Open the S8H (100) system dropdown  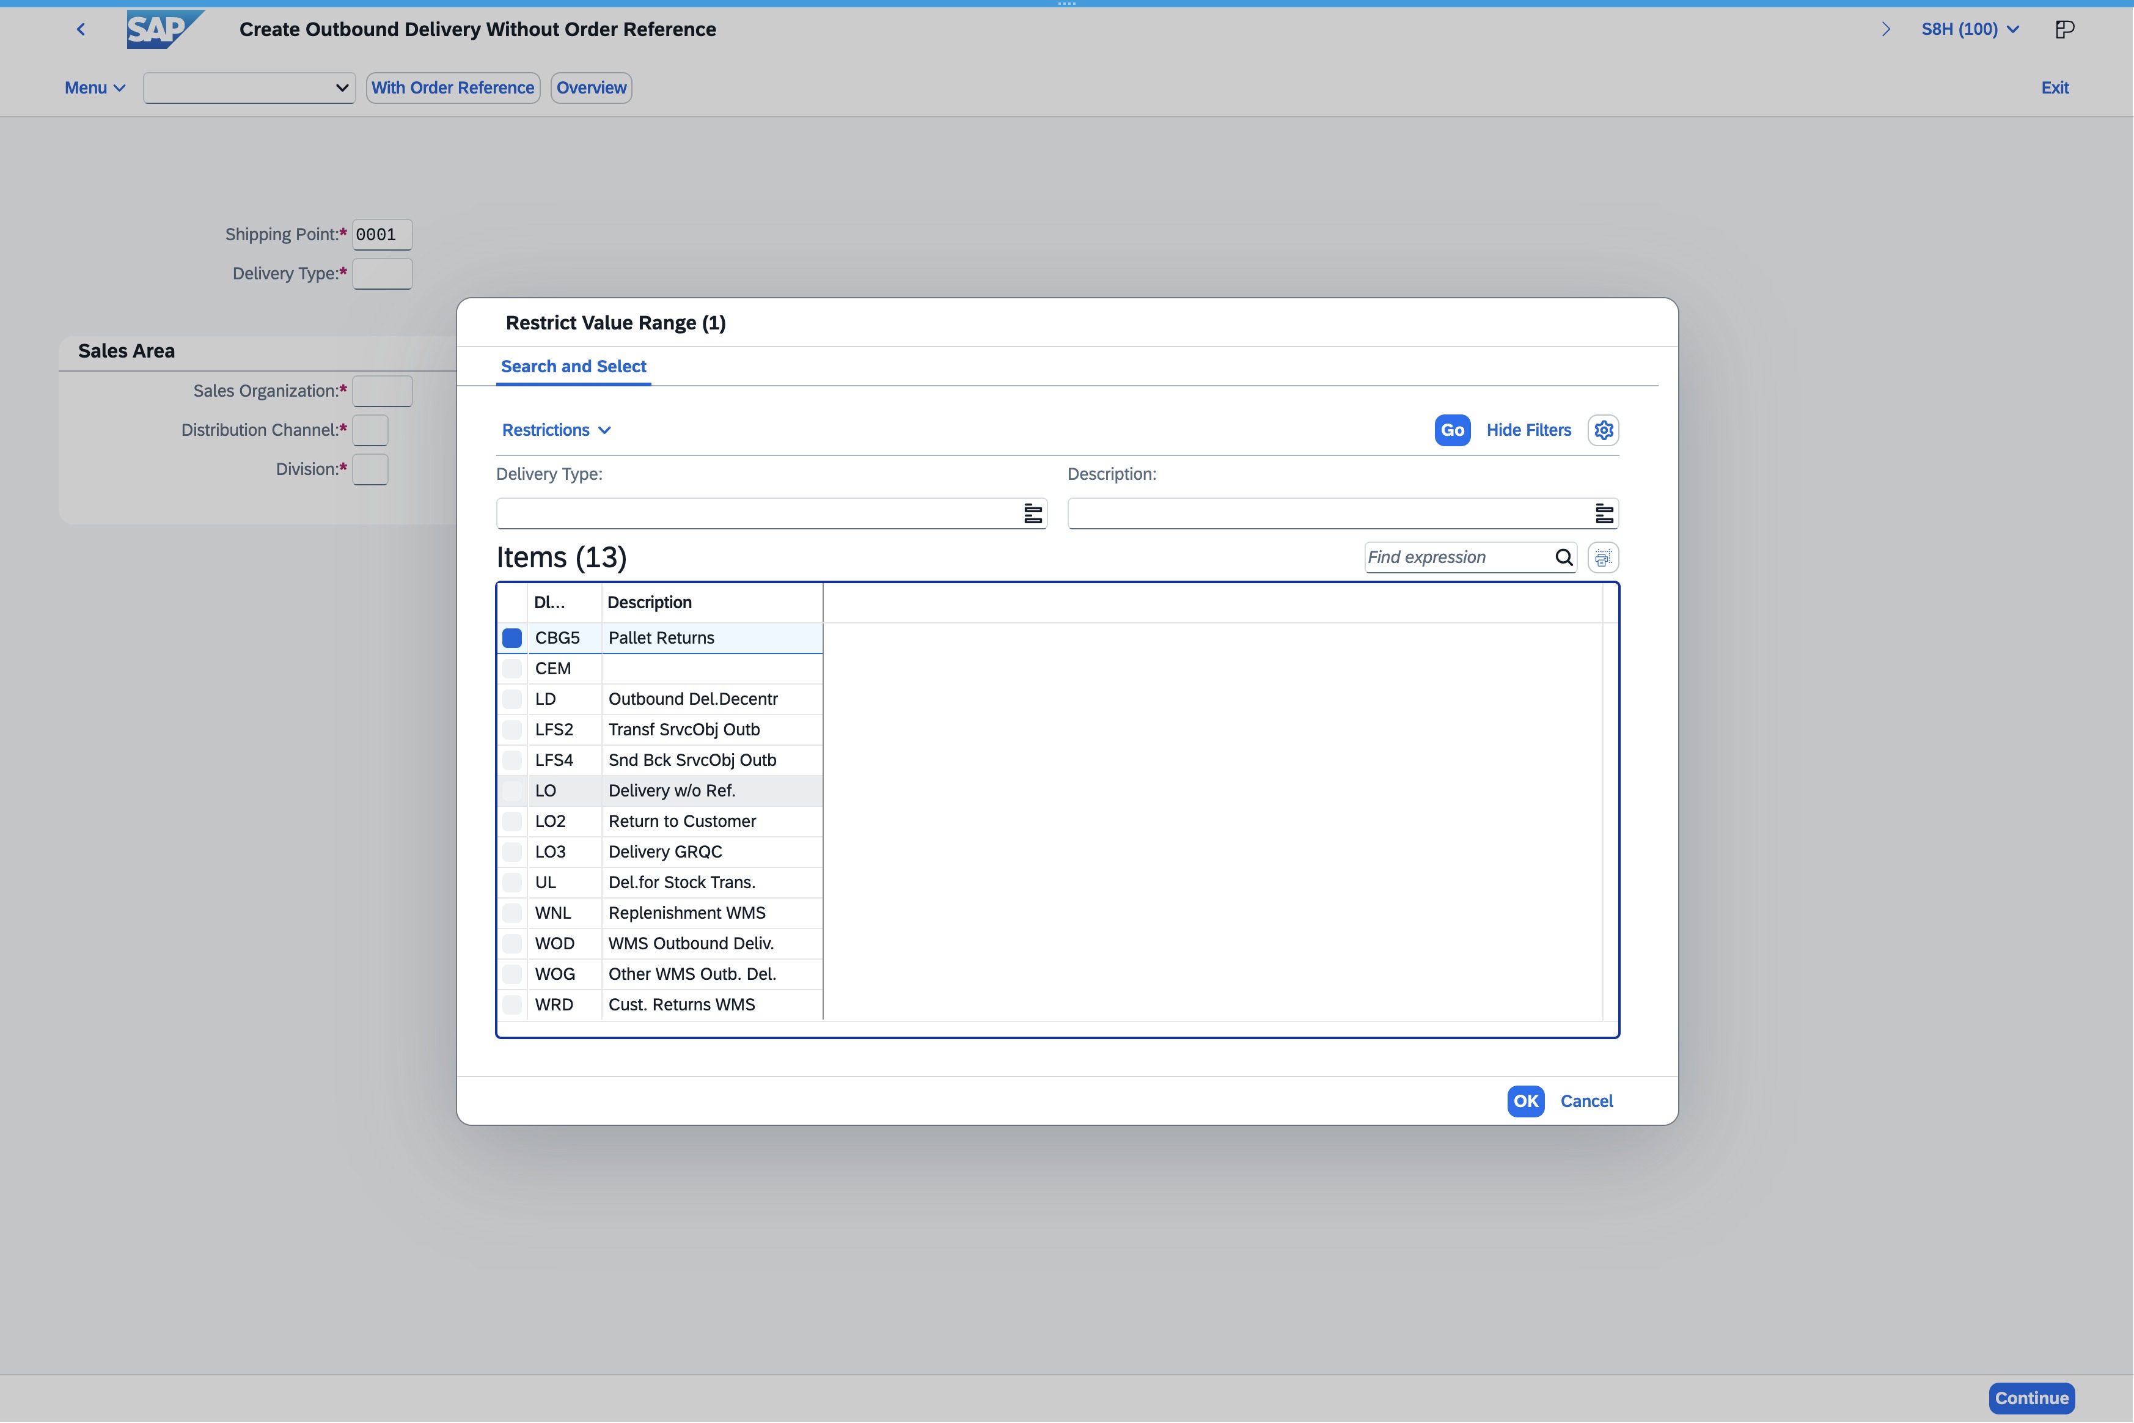point(1970,29)
